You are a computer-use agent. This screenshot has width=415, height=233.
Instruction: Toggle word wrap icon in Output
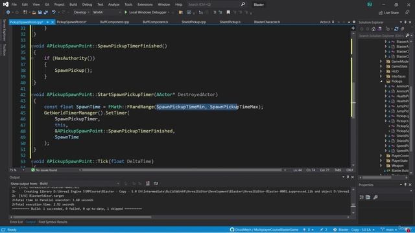(x=156, y=183)
